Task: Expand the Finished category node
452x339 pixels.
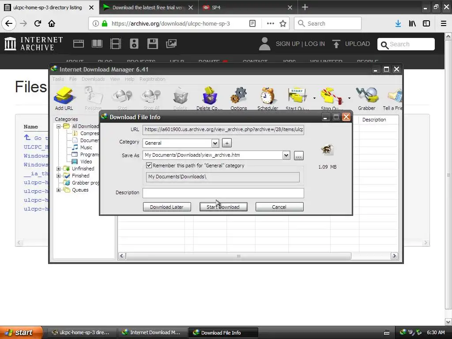Action: [x=59, y=176]
